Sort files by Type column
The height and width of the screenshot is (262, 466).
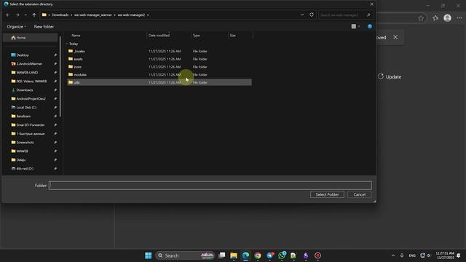tap(196, 36)
